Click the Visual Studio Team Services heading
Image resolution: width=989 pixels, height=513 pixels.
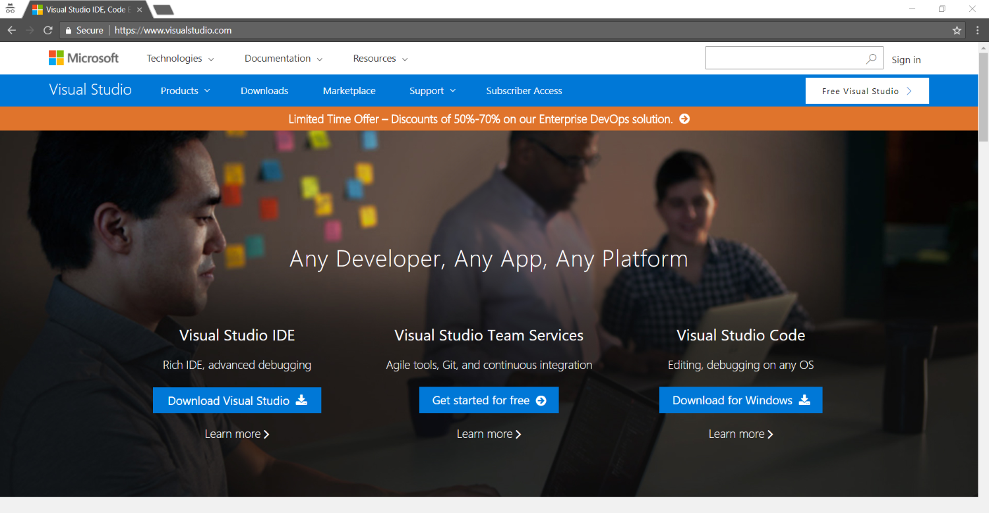(x=489, y=335)
